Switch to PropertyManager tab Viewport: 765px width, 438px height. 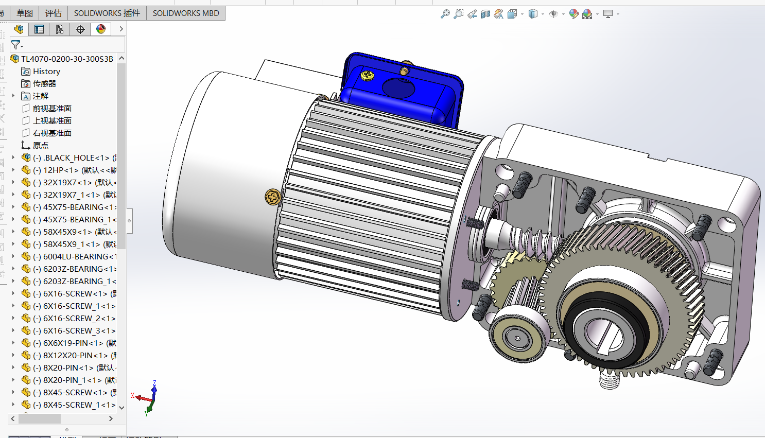(39, 29)
